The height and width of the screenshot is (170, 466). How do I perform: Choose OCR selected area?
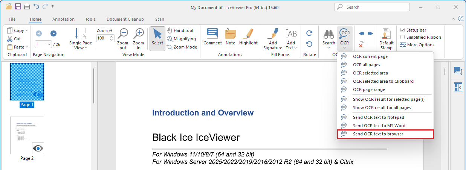385,73
